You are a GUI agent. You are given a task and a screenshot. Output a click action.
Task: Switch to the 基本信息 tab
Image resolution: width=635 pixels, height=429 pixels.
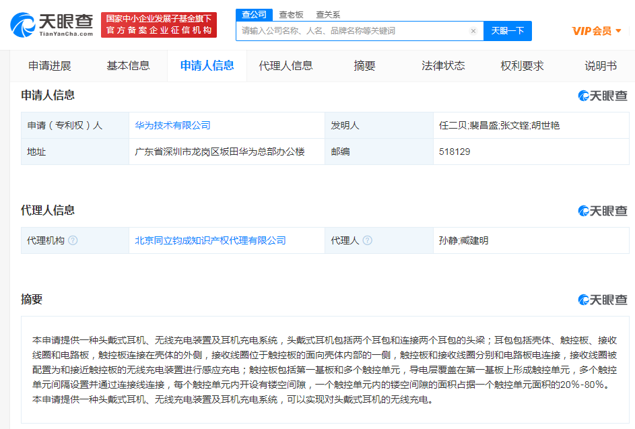(129, 65)
